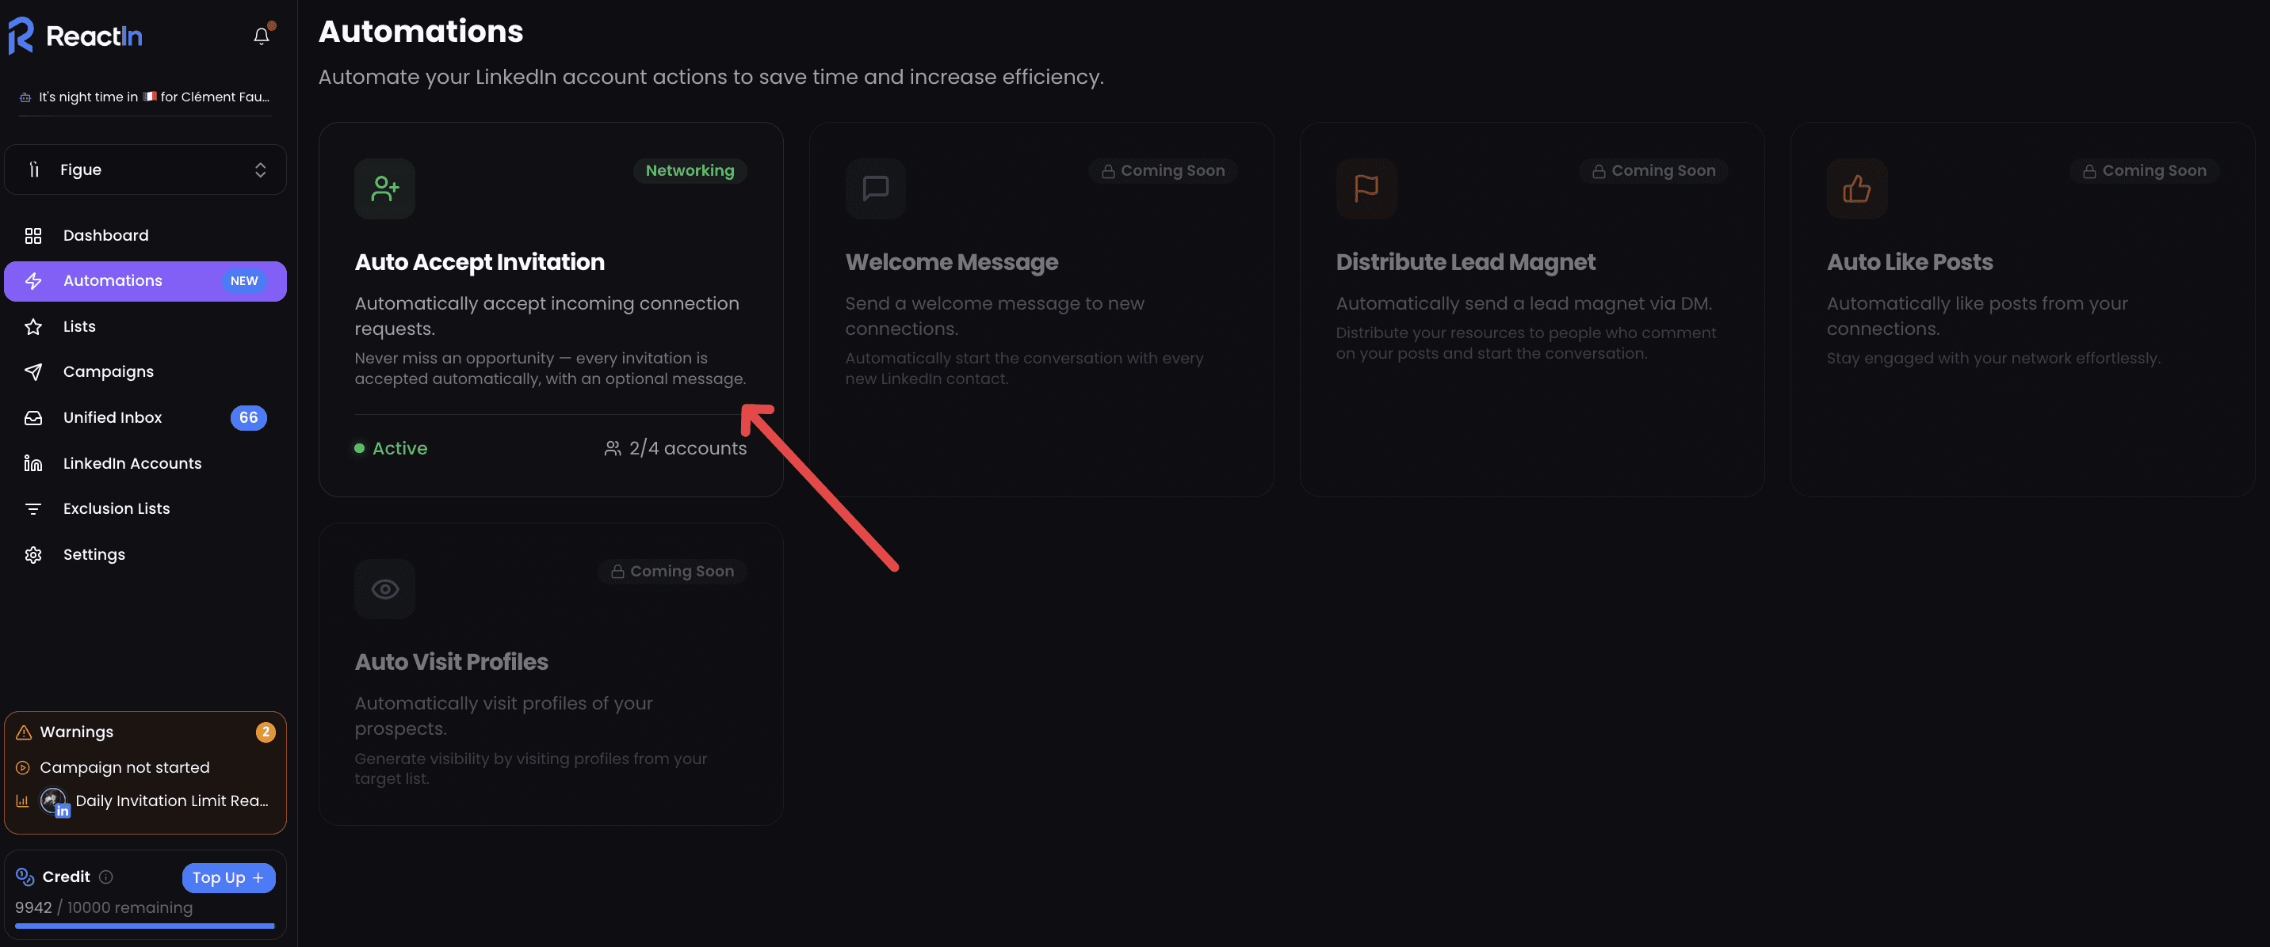Click the Credit info tooltip icon

click(x=107, y=877)
